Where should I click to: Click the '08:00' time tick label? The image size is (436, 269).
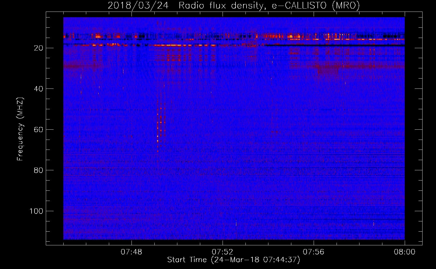pyautogui.click(x=405, y=252)
